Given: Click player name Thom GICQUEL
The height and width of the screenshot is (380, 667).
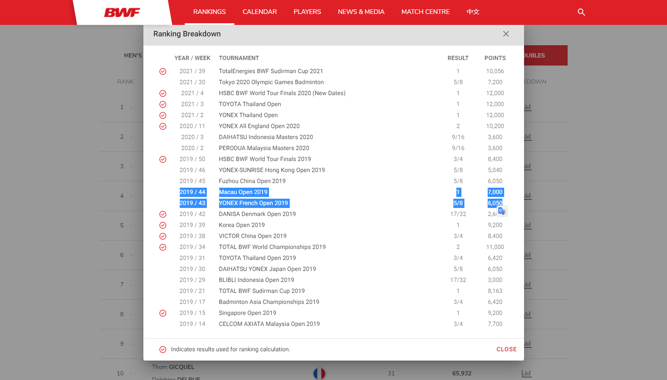Looking at the screenshot, I should tap(173, 367).
